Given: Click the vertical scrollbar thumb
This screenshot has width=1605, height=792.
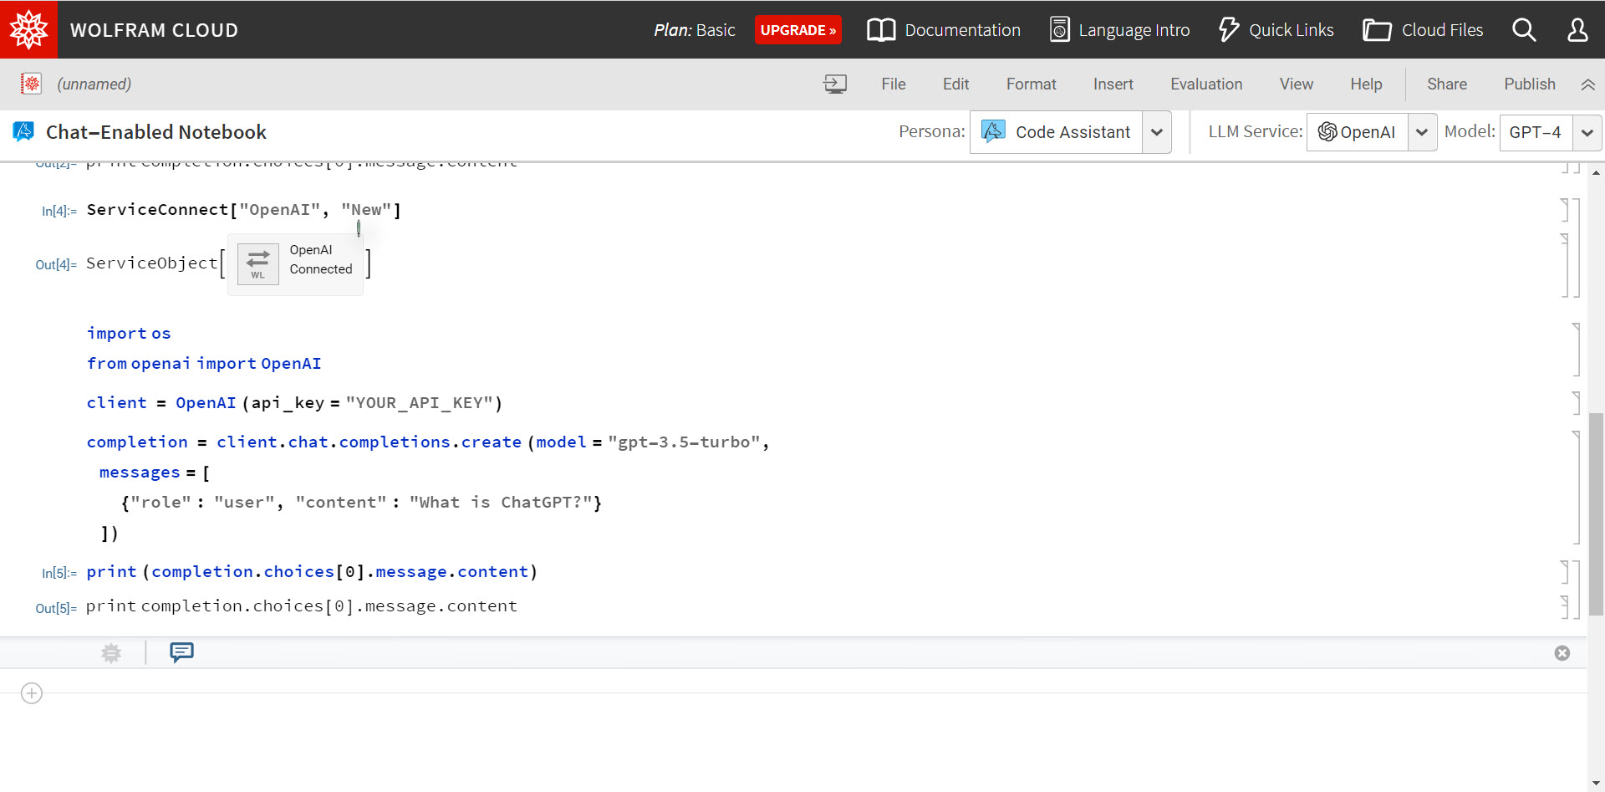Looking at the screenshot, I should pyautogui.click(x=1596, y=514).
